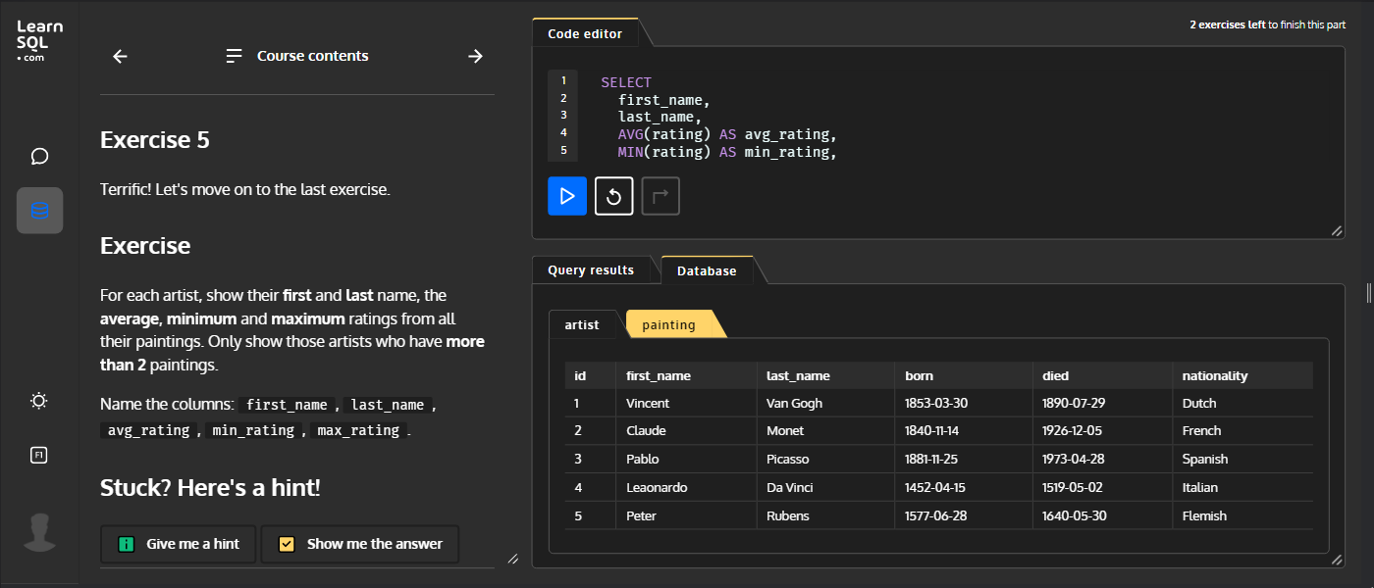The width and height of the screenshot is (1374, 588).
Task: Click the code editor resize handle
Action: click(x=1337, y=230)
